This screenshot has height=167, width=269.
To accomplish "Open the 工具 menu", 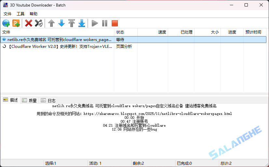I will tap(21, 14).
